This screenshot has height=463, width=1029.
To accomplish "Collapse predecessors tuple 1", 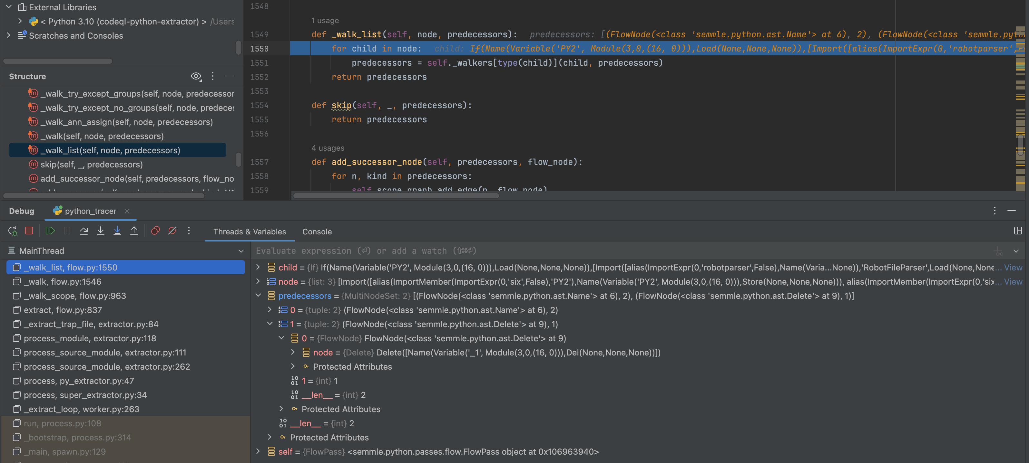I will point(269,324).
